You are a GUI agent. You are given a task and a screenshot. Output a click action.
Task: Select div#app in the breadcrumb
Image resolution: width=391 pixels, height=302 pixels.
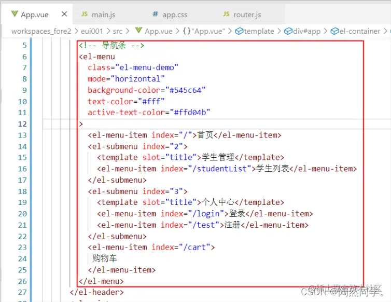(306, 31)
